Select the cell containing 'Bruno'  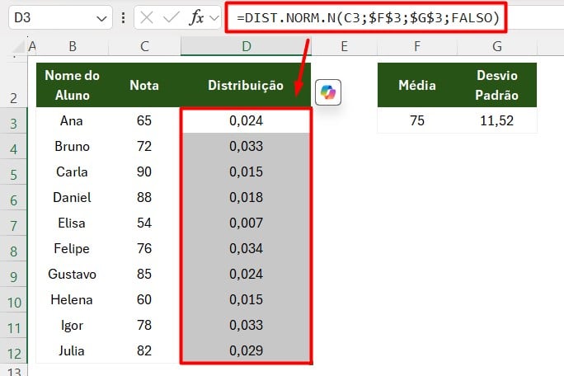(x=73, y=146)
